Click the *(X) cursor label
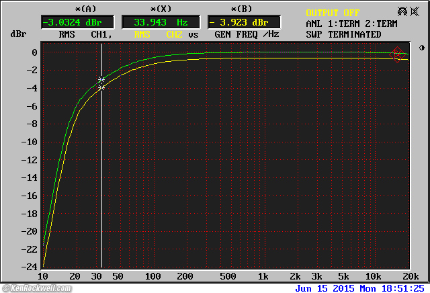 pos(161,9)
